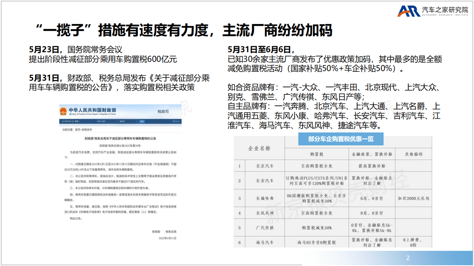This screenshot has height=266, width=474.
Task: Click the keyword search input field
Action: click(107, 121)
